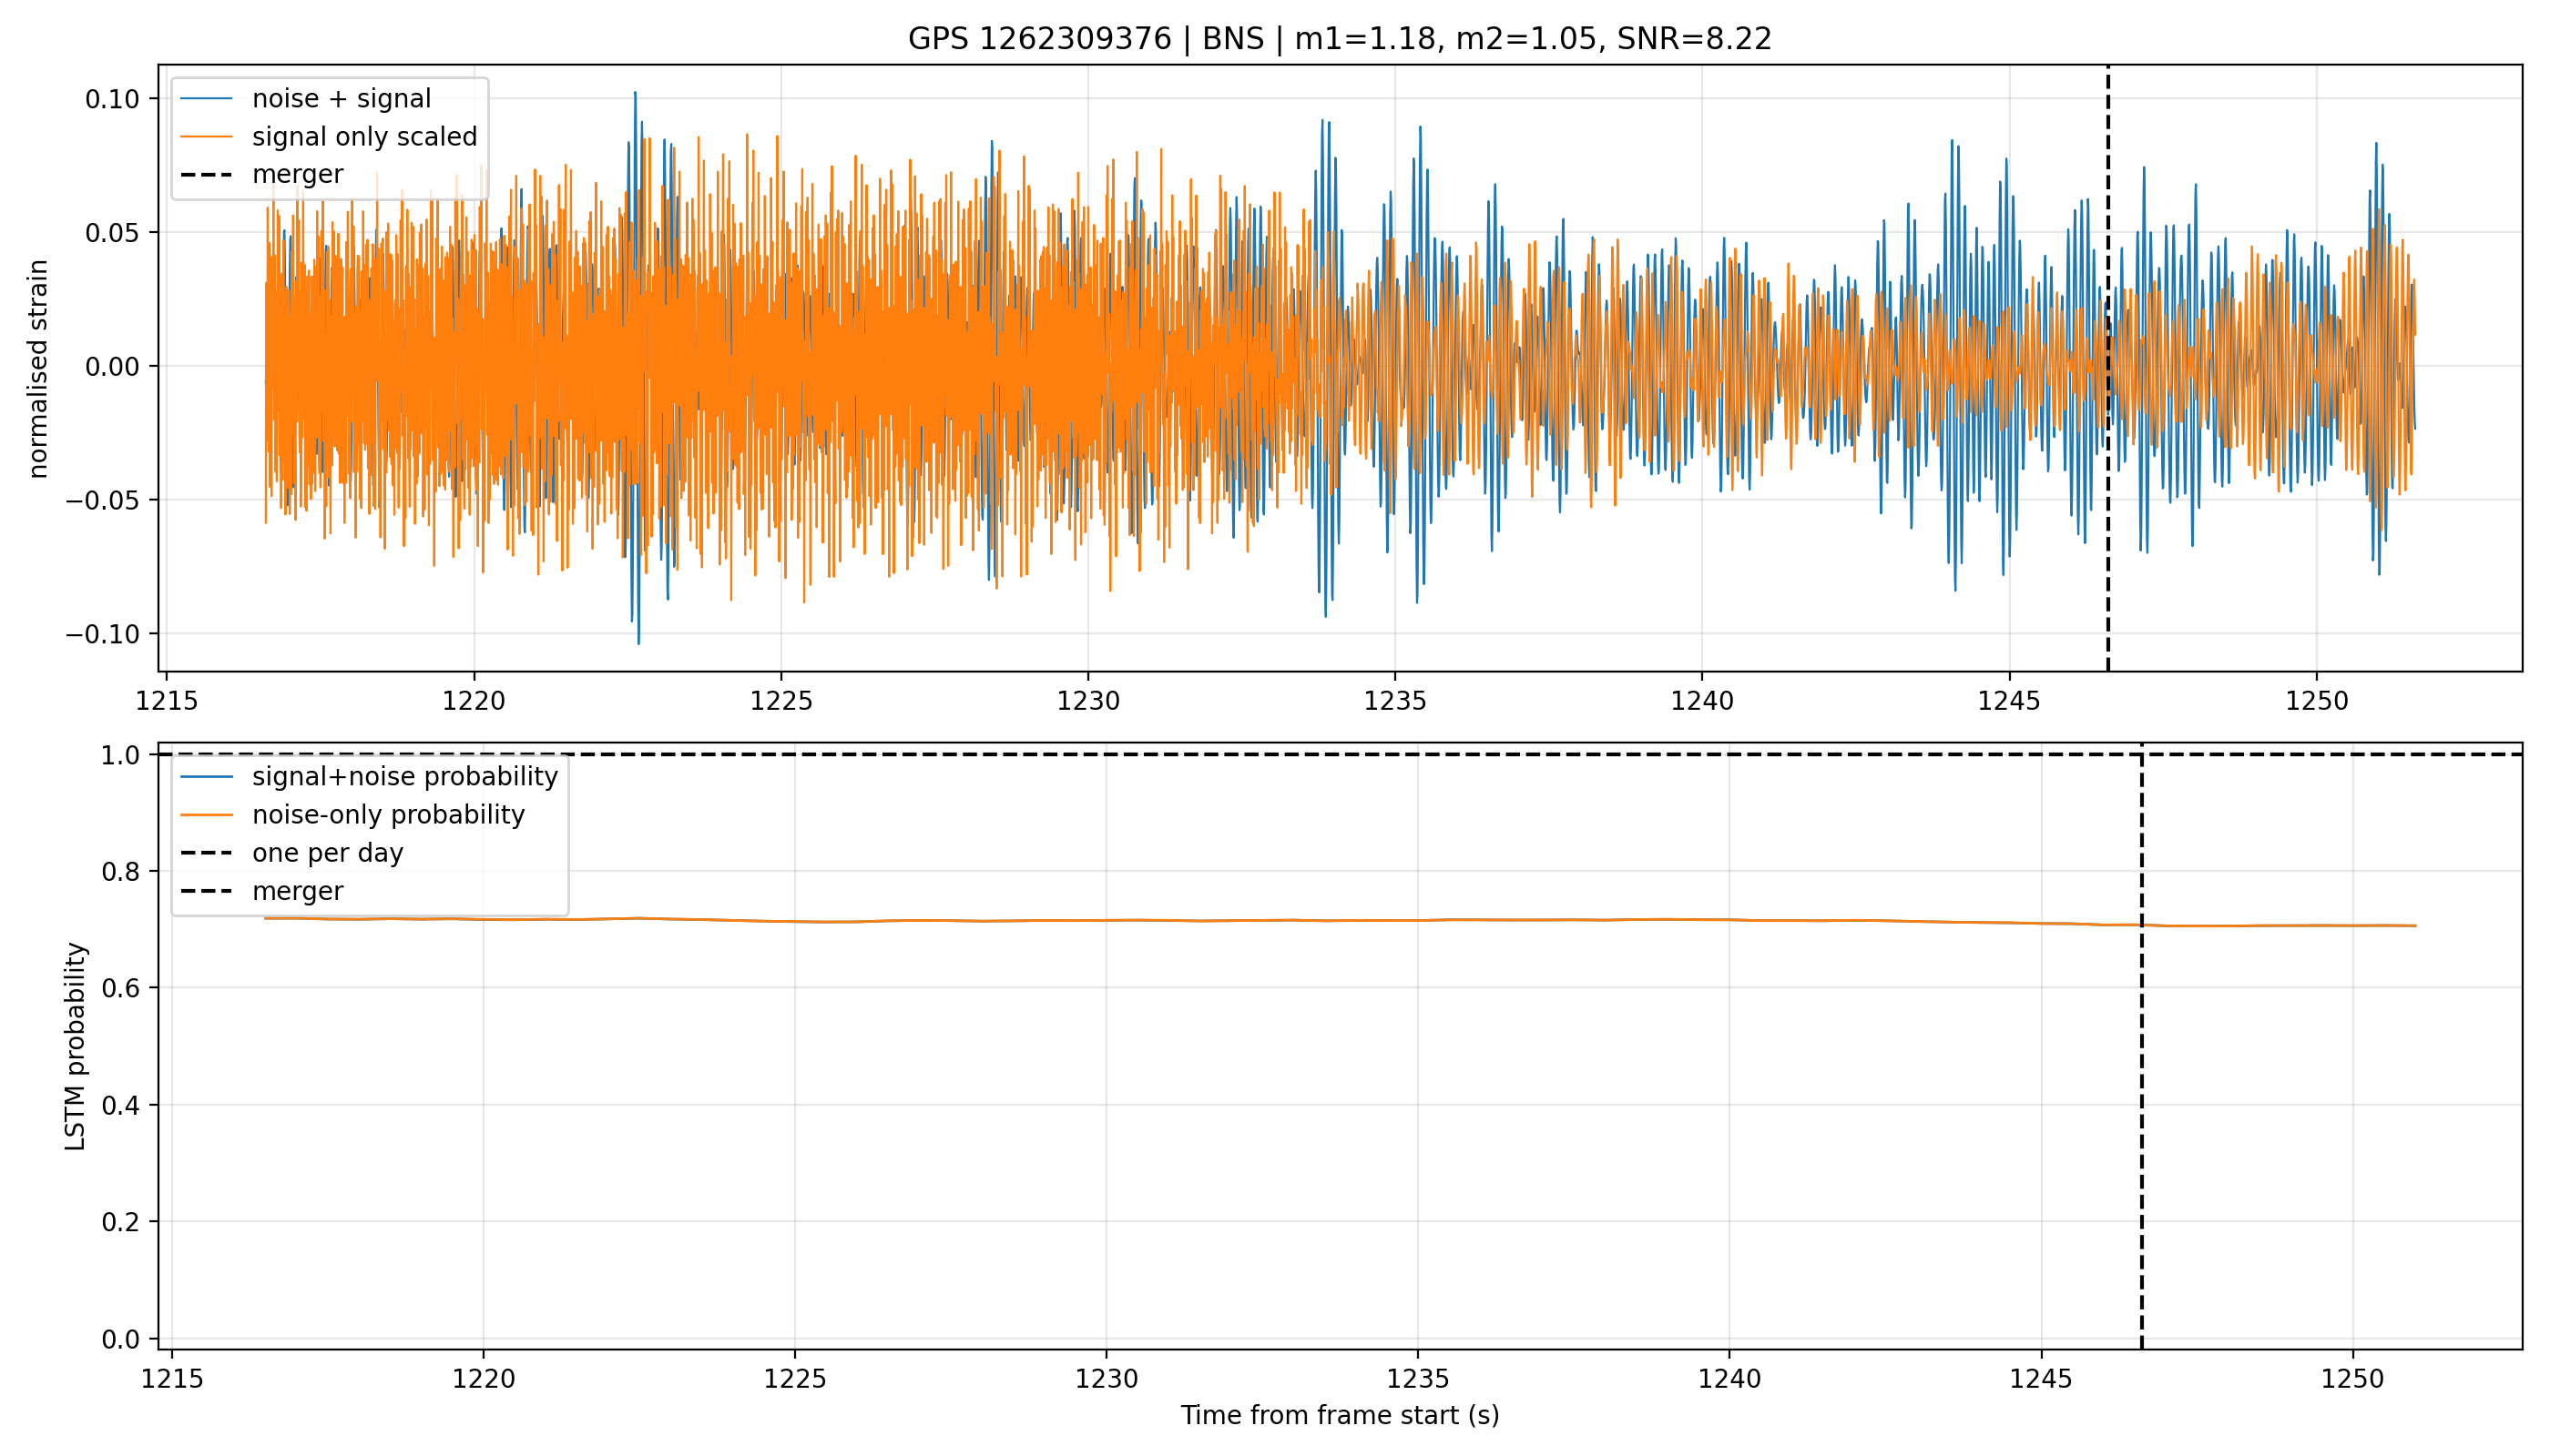Image resolution: width=2550 pixels, height=1456 pixels.
Task: Click the 0.10 tick on the strain axis
Action: coord(113,99)
